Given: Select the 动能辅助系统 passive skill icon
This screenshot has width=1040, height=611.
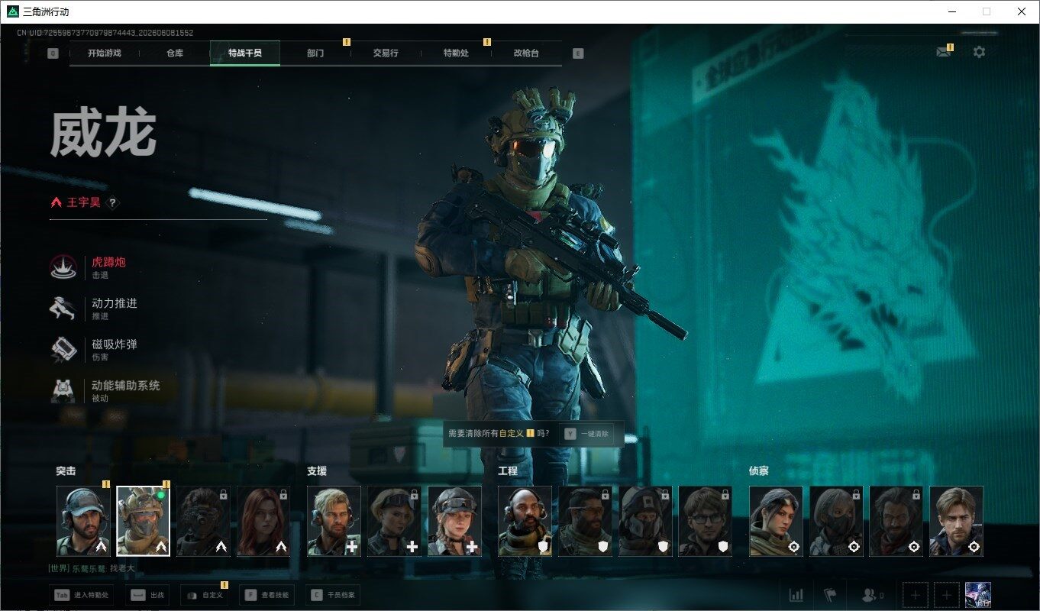Looking at the screenshot, I should pos(63,390).
